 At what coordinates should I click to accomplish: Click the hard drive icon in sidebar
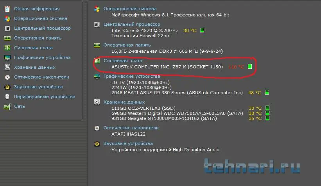pos(7,67)
